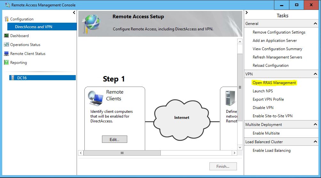
Task: Open View Configuration Summary
Action: 278,49
